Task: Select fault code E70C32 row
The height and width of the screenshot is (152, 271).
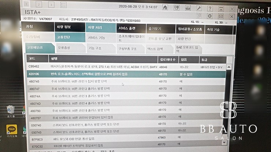Action: click(126, 145)
